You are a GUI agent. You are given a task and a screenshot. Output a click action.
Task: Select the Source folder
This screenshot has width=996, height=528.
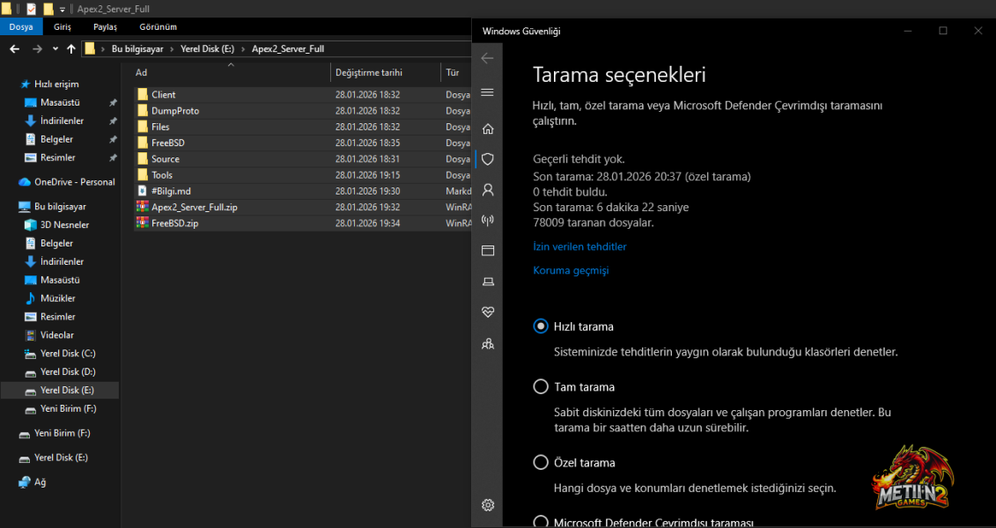point(166,158)
